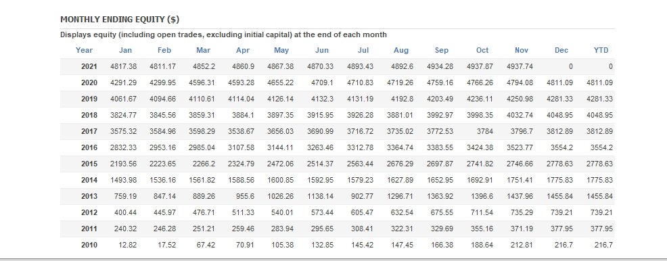Screen dimensions: 667x261
Task: Click the Jan column header
Action: coord(125,50)
